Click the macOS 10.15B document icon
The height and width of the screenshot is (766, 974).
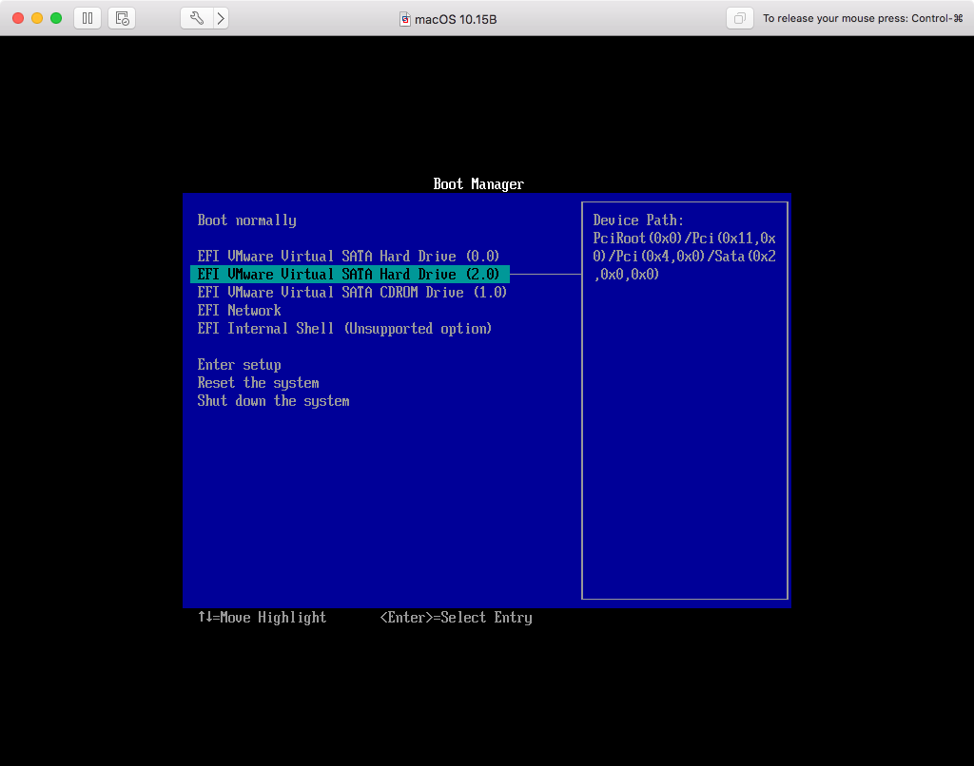tap(405, 19)
